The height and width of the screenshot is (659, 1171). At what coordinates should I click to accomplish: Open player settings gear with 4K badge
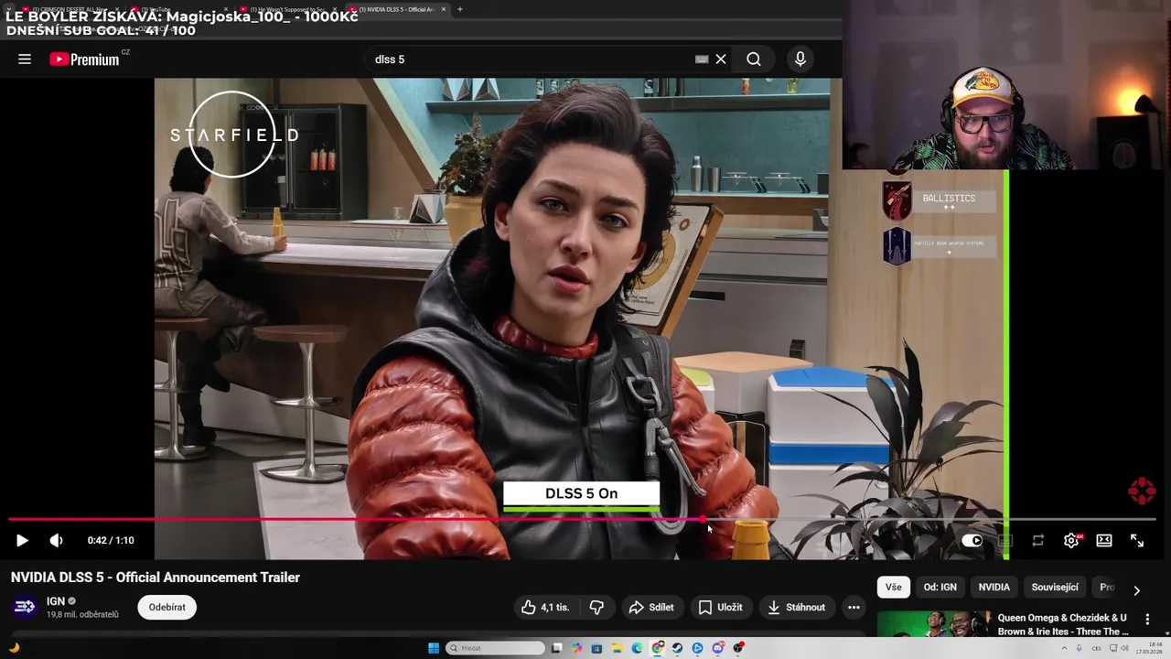coord(1072,540)
